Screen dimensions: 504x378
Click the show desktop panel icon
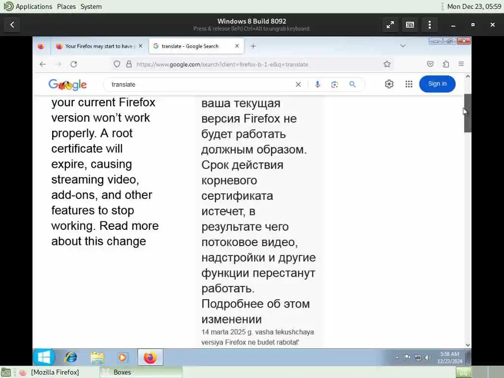tap(6, 372)
